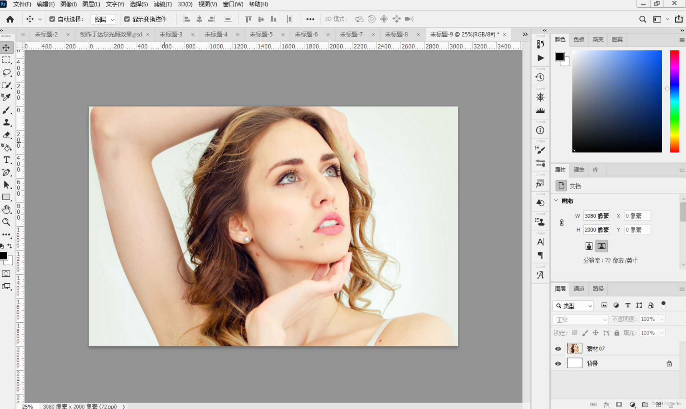Open the Actions play panel icon
This screenshot has width=686, height=409.
pyautogui.click(x=540, y=58)
